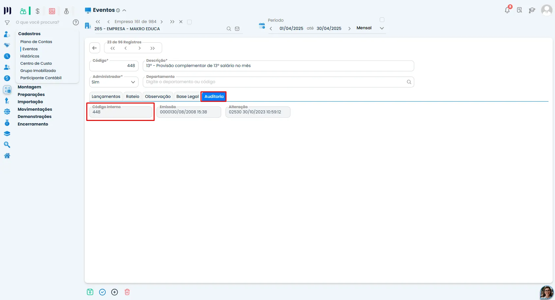Click the green save icon
Viewport: 555px width, 300px height.
90,292
